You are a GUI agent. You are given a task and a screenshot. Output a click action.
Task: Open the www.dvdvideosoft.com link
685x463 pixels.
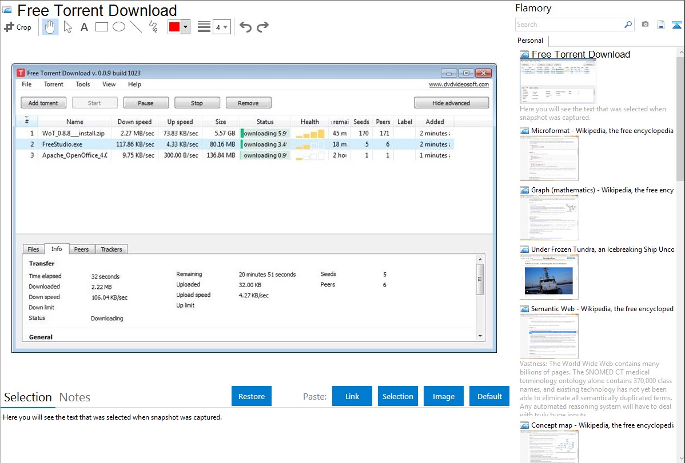[x=459, y=84]
